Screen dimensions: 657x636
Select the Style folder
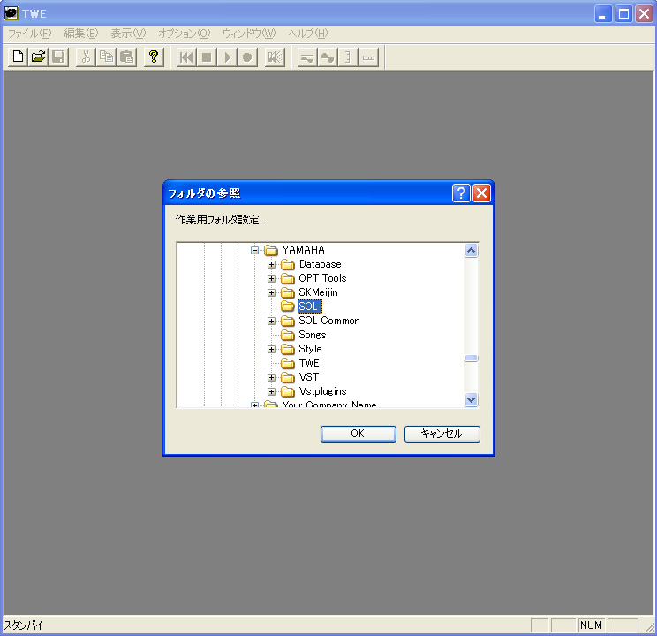(x=310, y=349)
